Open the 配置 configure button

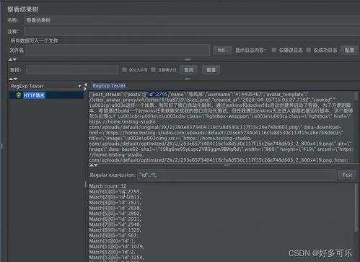pos(349,50)
